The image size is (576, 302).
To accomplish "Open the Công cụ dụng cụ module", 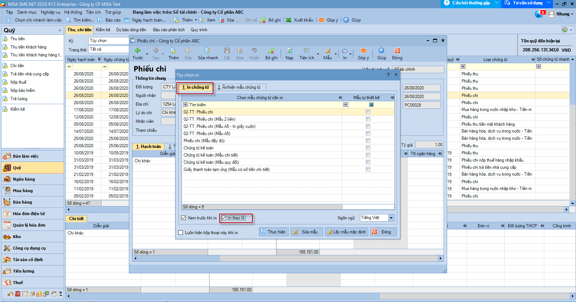I will (x=33, y=248).
